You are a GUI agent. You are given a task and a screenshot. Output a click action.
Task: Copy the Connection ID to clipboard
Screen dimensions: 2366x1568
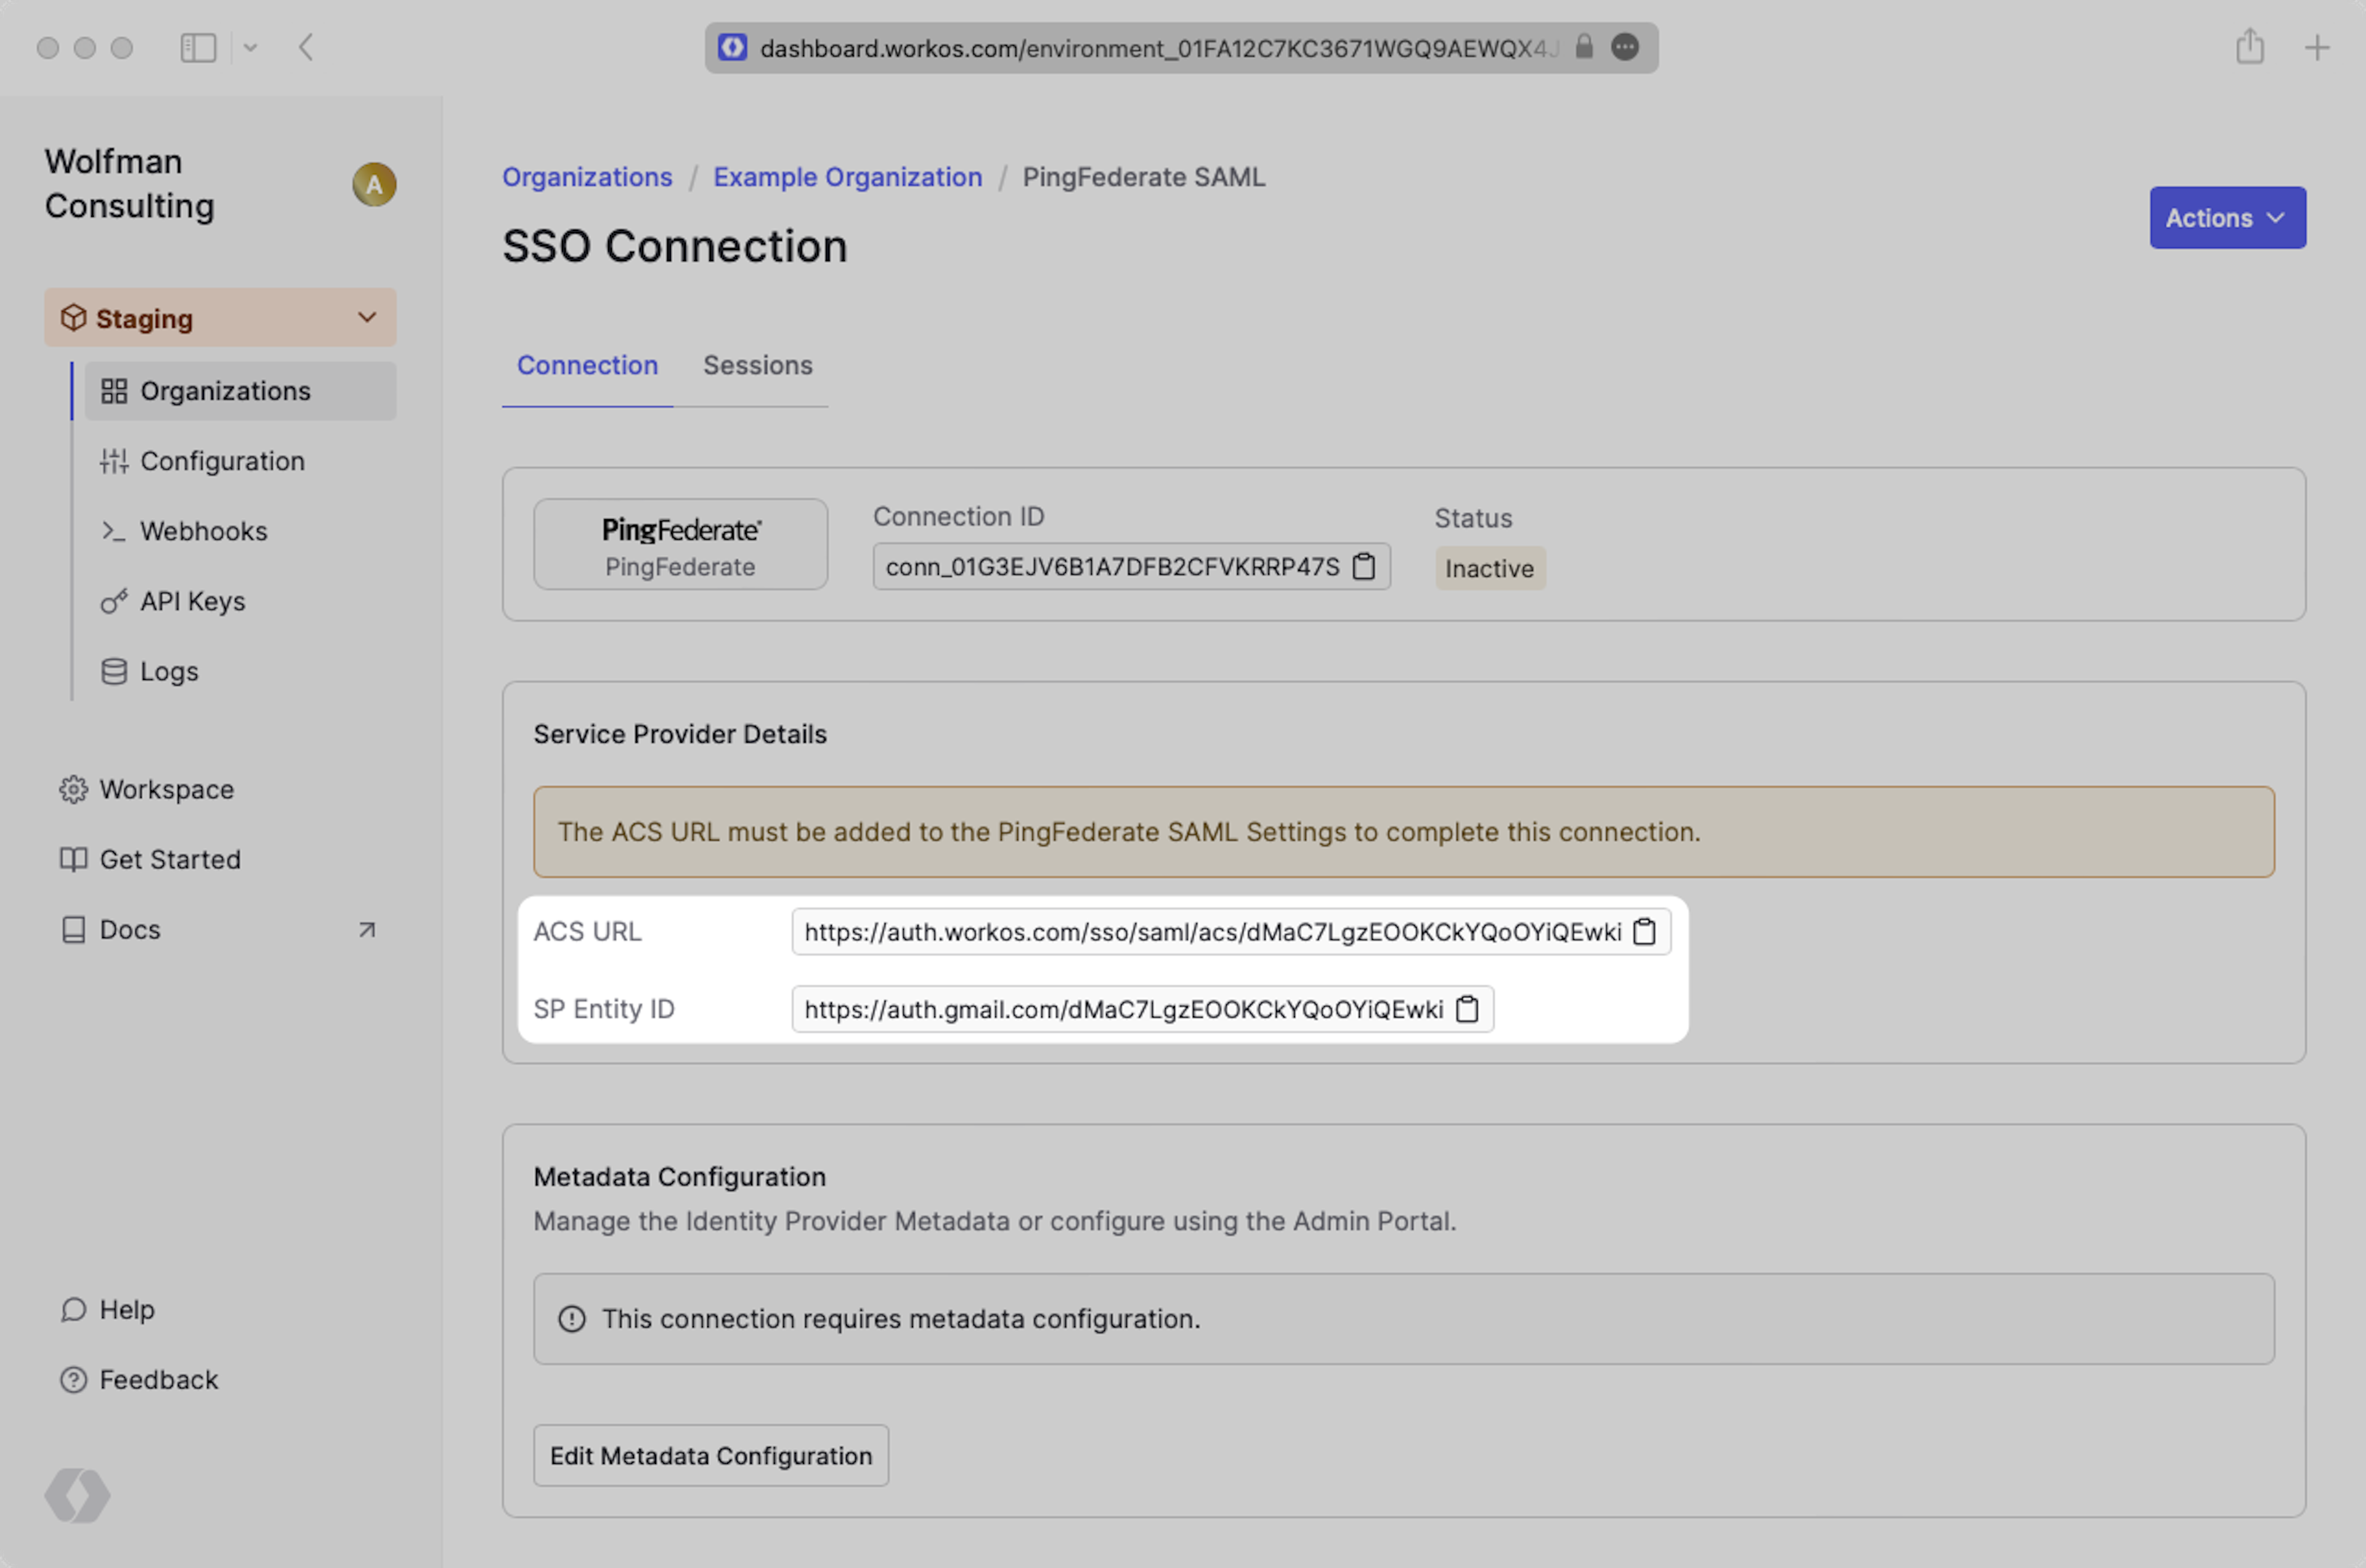[1362, 567]
